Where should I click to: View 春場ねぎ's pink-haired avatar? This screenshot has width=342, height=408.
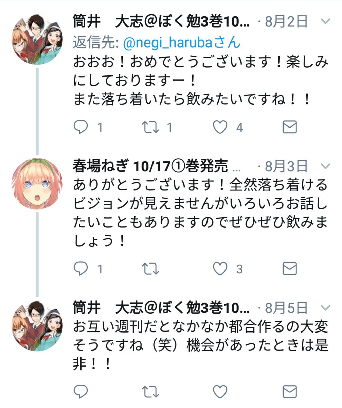point(37,184)
